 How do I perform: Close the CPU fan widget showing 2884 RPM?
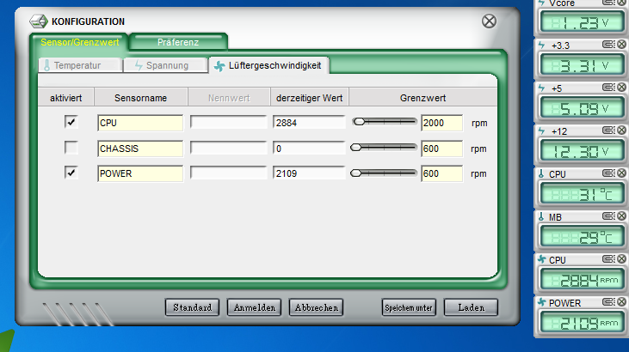pyautogui.click(x=622, y=258)
